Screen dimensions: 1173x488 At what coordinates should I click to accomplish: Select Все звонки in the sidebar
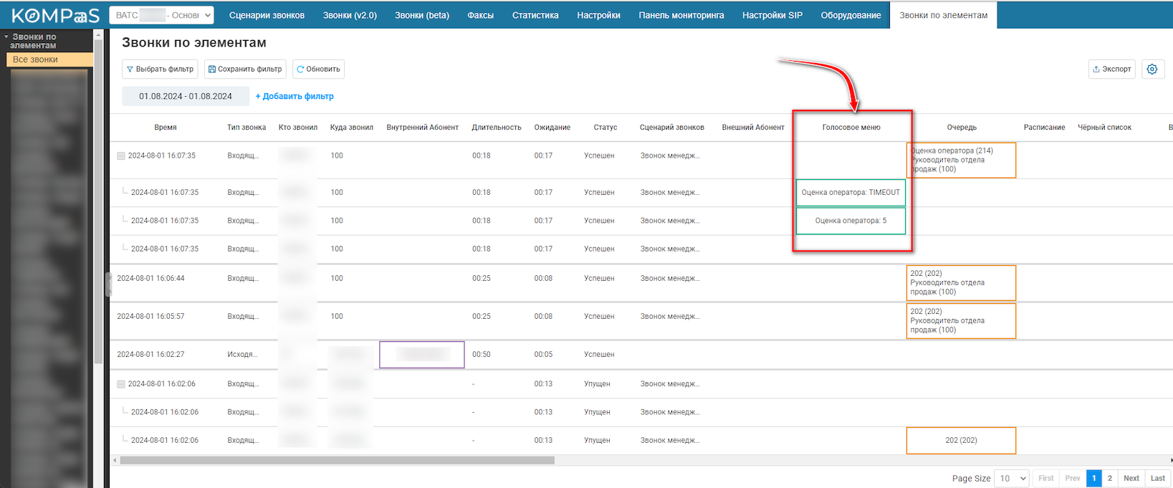point(49,59)
